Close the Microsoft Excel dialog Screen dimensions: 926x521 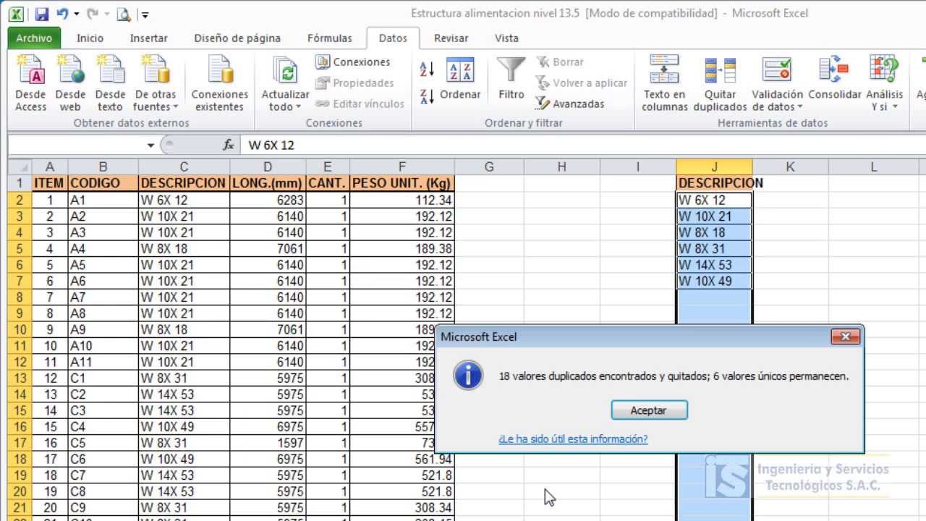pyautogui.click(x=845, y=336)
